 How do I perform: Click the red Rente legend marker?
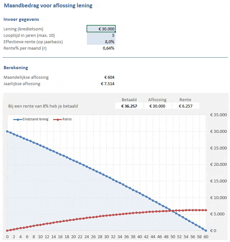click(58, 119)
